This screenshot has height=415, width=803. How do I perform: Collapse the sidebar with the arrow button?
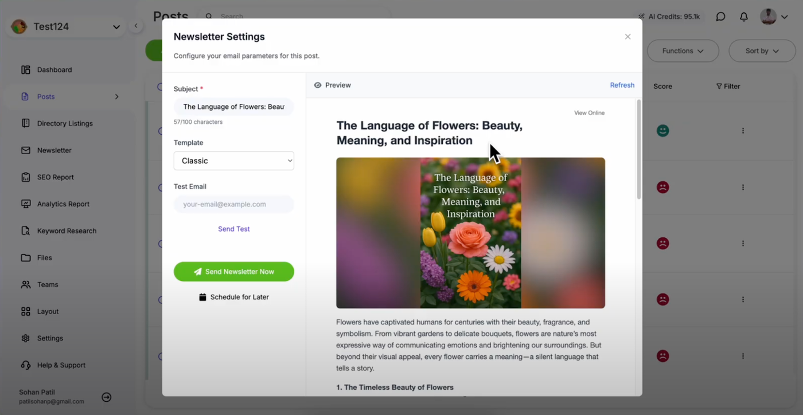click(x=136, y=26)
